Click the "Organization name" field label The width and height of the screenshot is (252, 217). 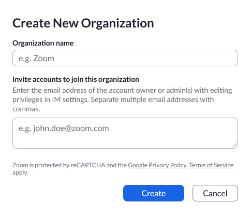43,43
